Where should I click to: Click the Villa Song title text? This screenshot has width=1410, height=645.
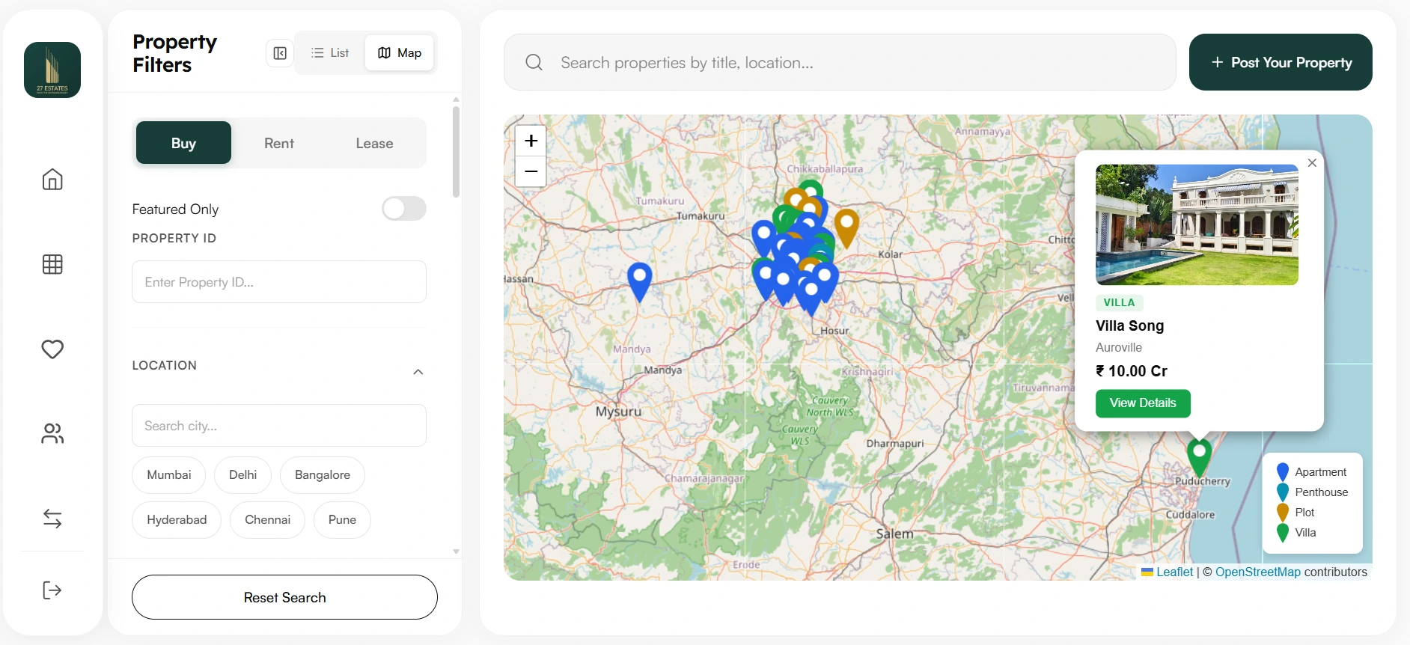point(1130,325)
